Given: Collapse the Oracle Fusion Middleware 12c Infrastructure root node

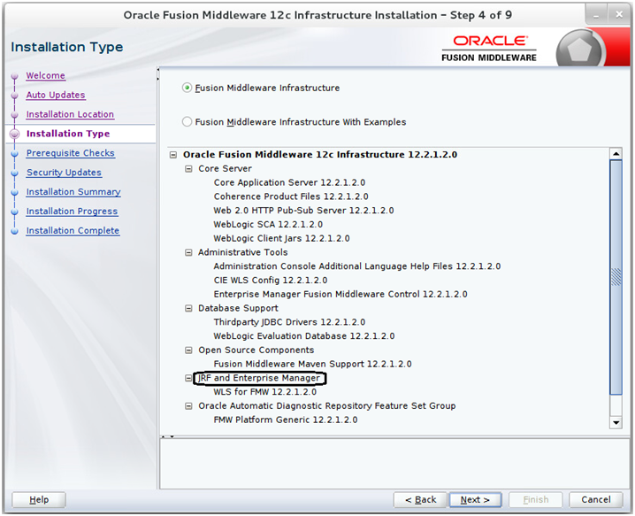Looking at the screenshot, I should (x=173, y=155).
